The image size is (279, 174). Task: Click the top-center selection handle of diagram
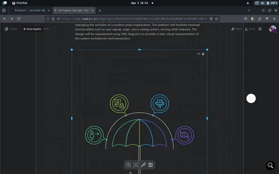tap(139, 50)
